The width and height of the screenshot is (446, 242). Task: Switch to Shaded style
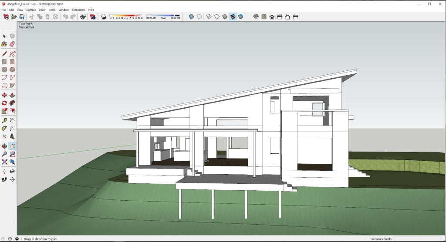tap(225, 17)
